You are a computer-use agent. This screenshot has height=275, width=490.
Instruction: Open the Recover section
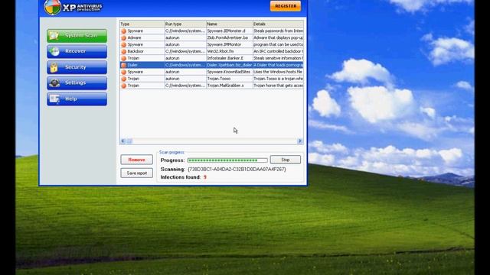coord(77,51)
